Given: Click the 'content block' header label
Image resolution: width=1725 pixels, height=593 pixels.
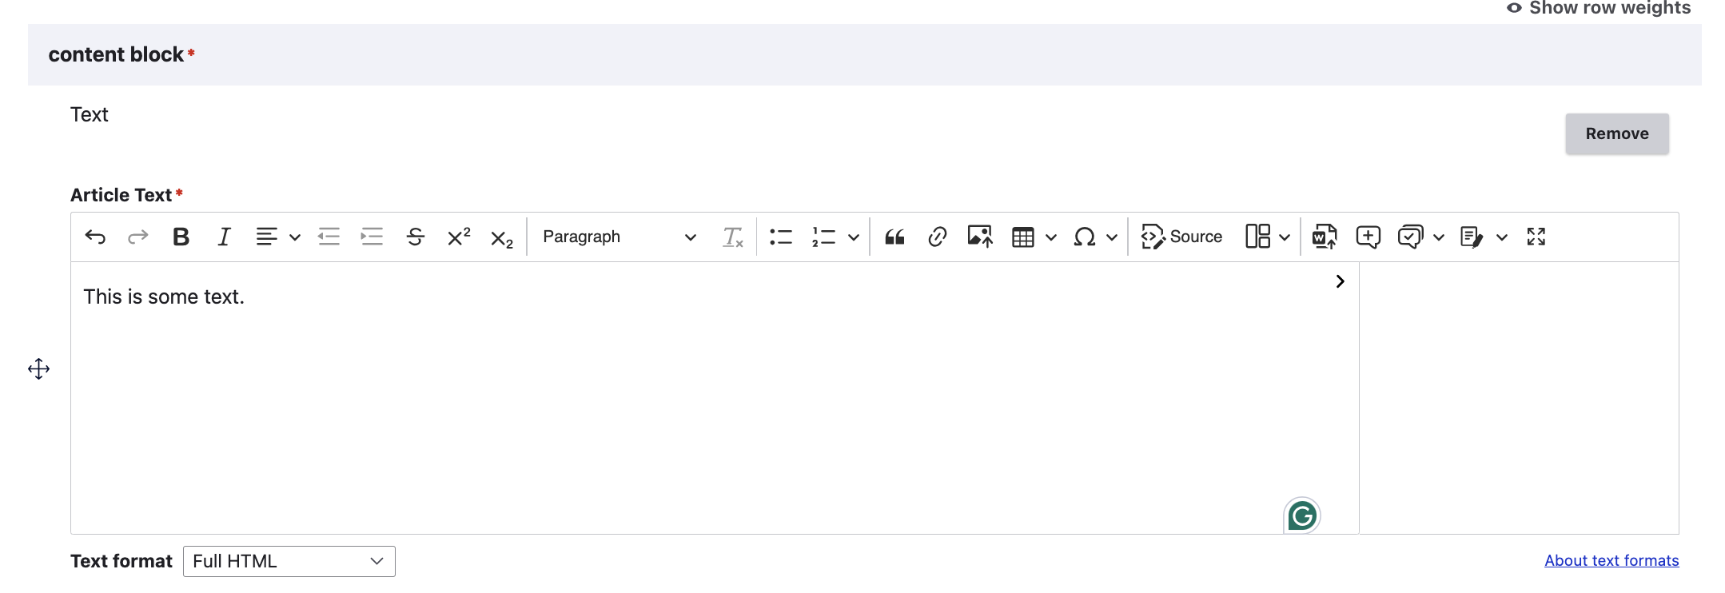Looking at the screenshot, I should pyautogui.click(x=116, y=54).
